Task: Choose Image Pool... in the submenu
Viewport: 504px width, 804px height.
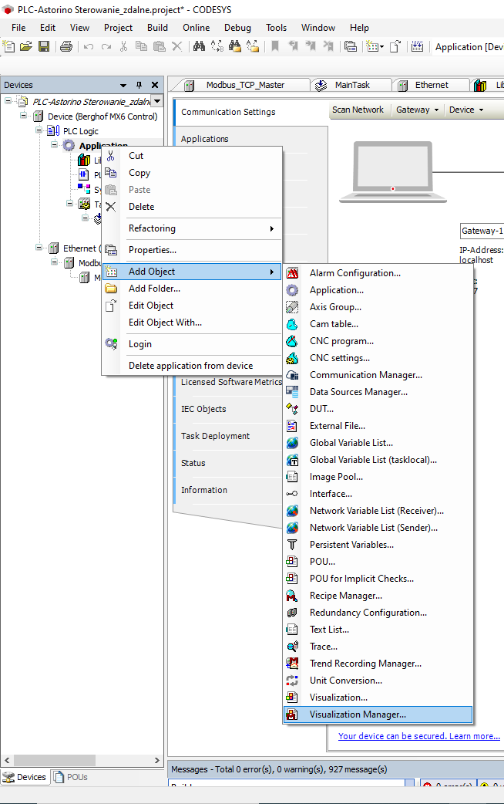Action: point(378,477)
